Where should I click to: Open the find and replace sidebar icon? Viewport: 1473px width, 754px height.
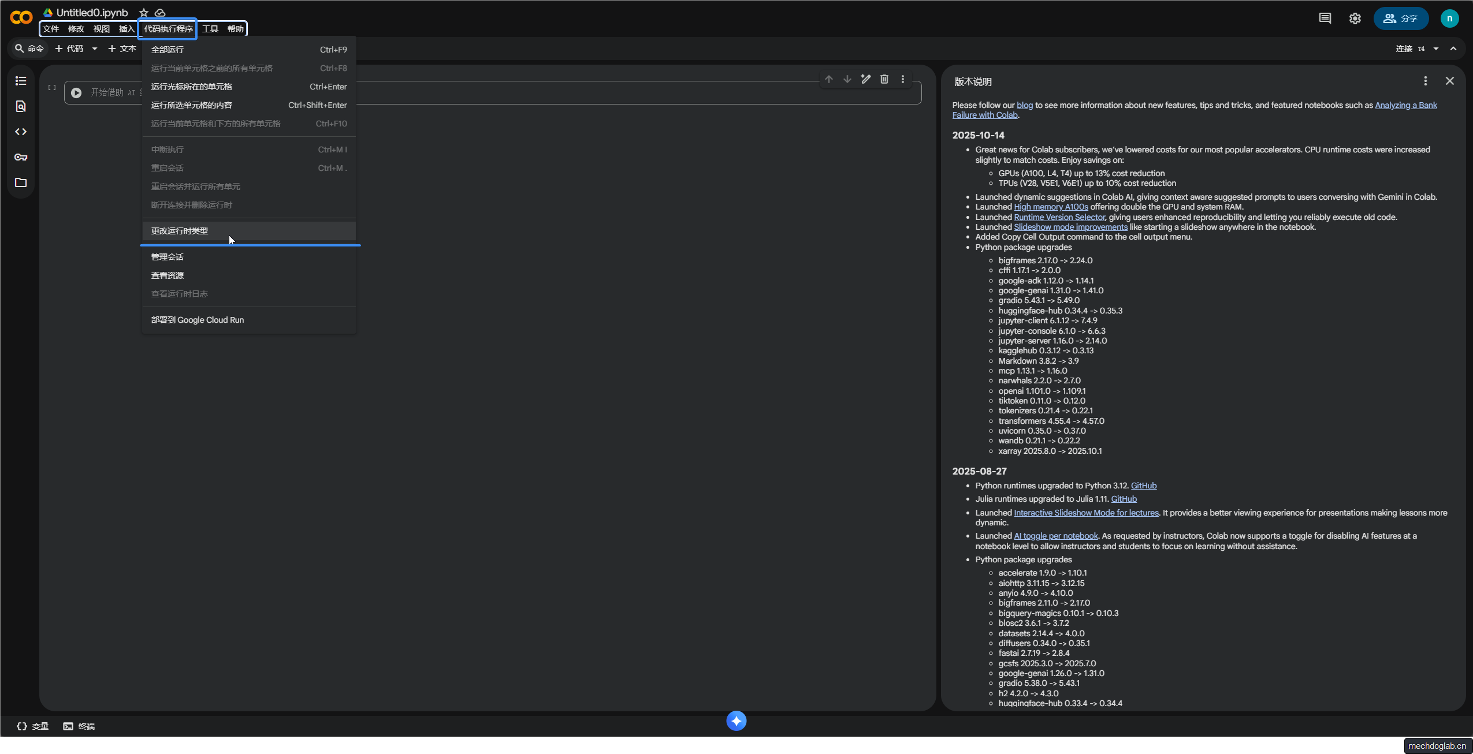click(21, 106)
